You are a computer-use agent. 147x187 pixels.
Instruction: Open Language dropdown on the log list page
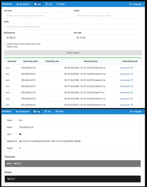(137, 4)
